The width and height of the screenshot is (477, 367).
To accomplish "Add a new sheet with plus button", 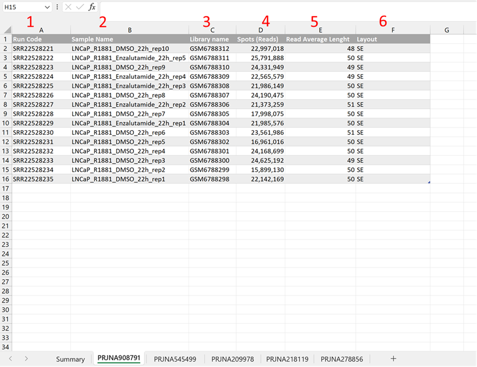I will pyautogui.click(x=393, y=359).
